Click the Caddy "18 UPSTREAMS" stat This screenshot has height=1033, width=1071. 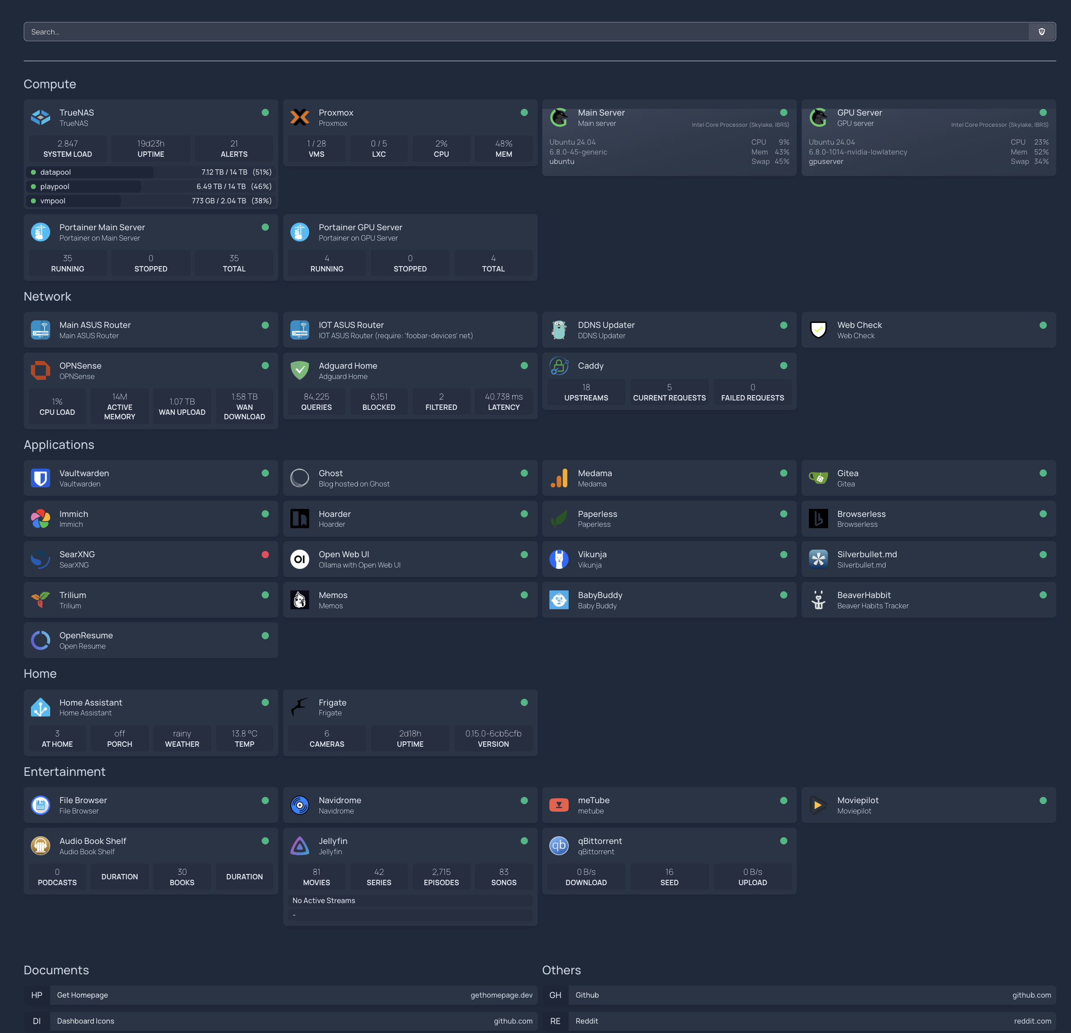(x=586, y=392)
